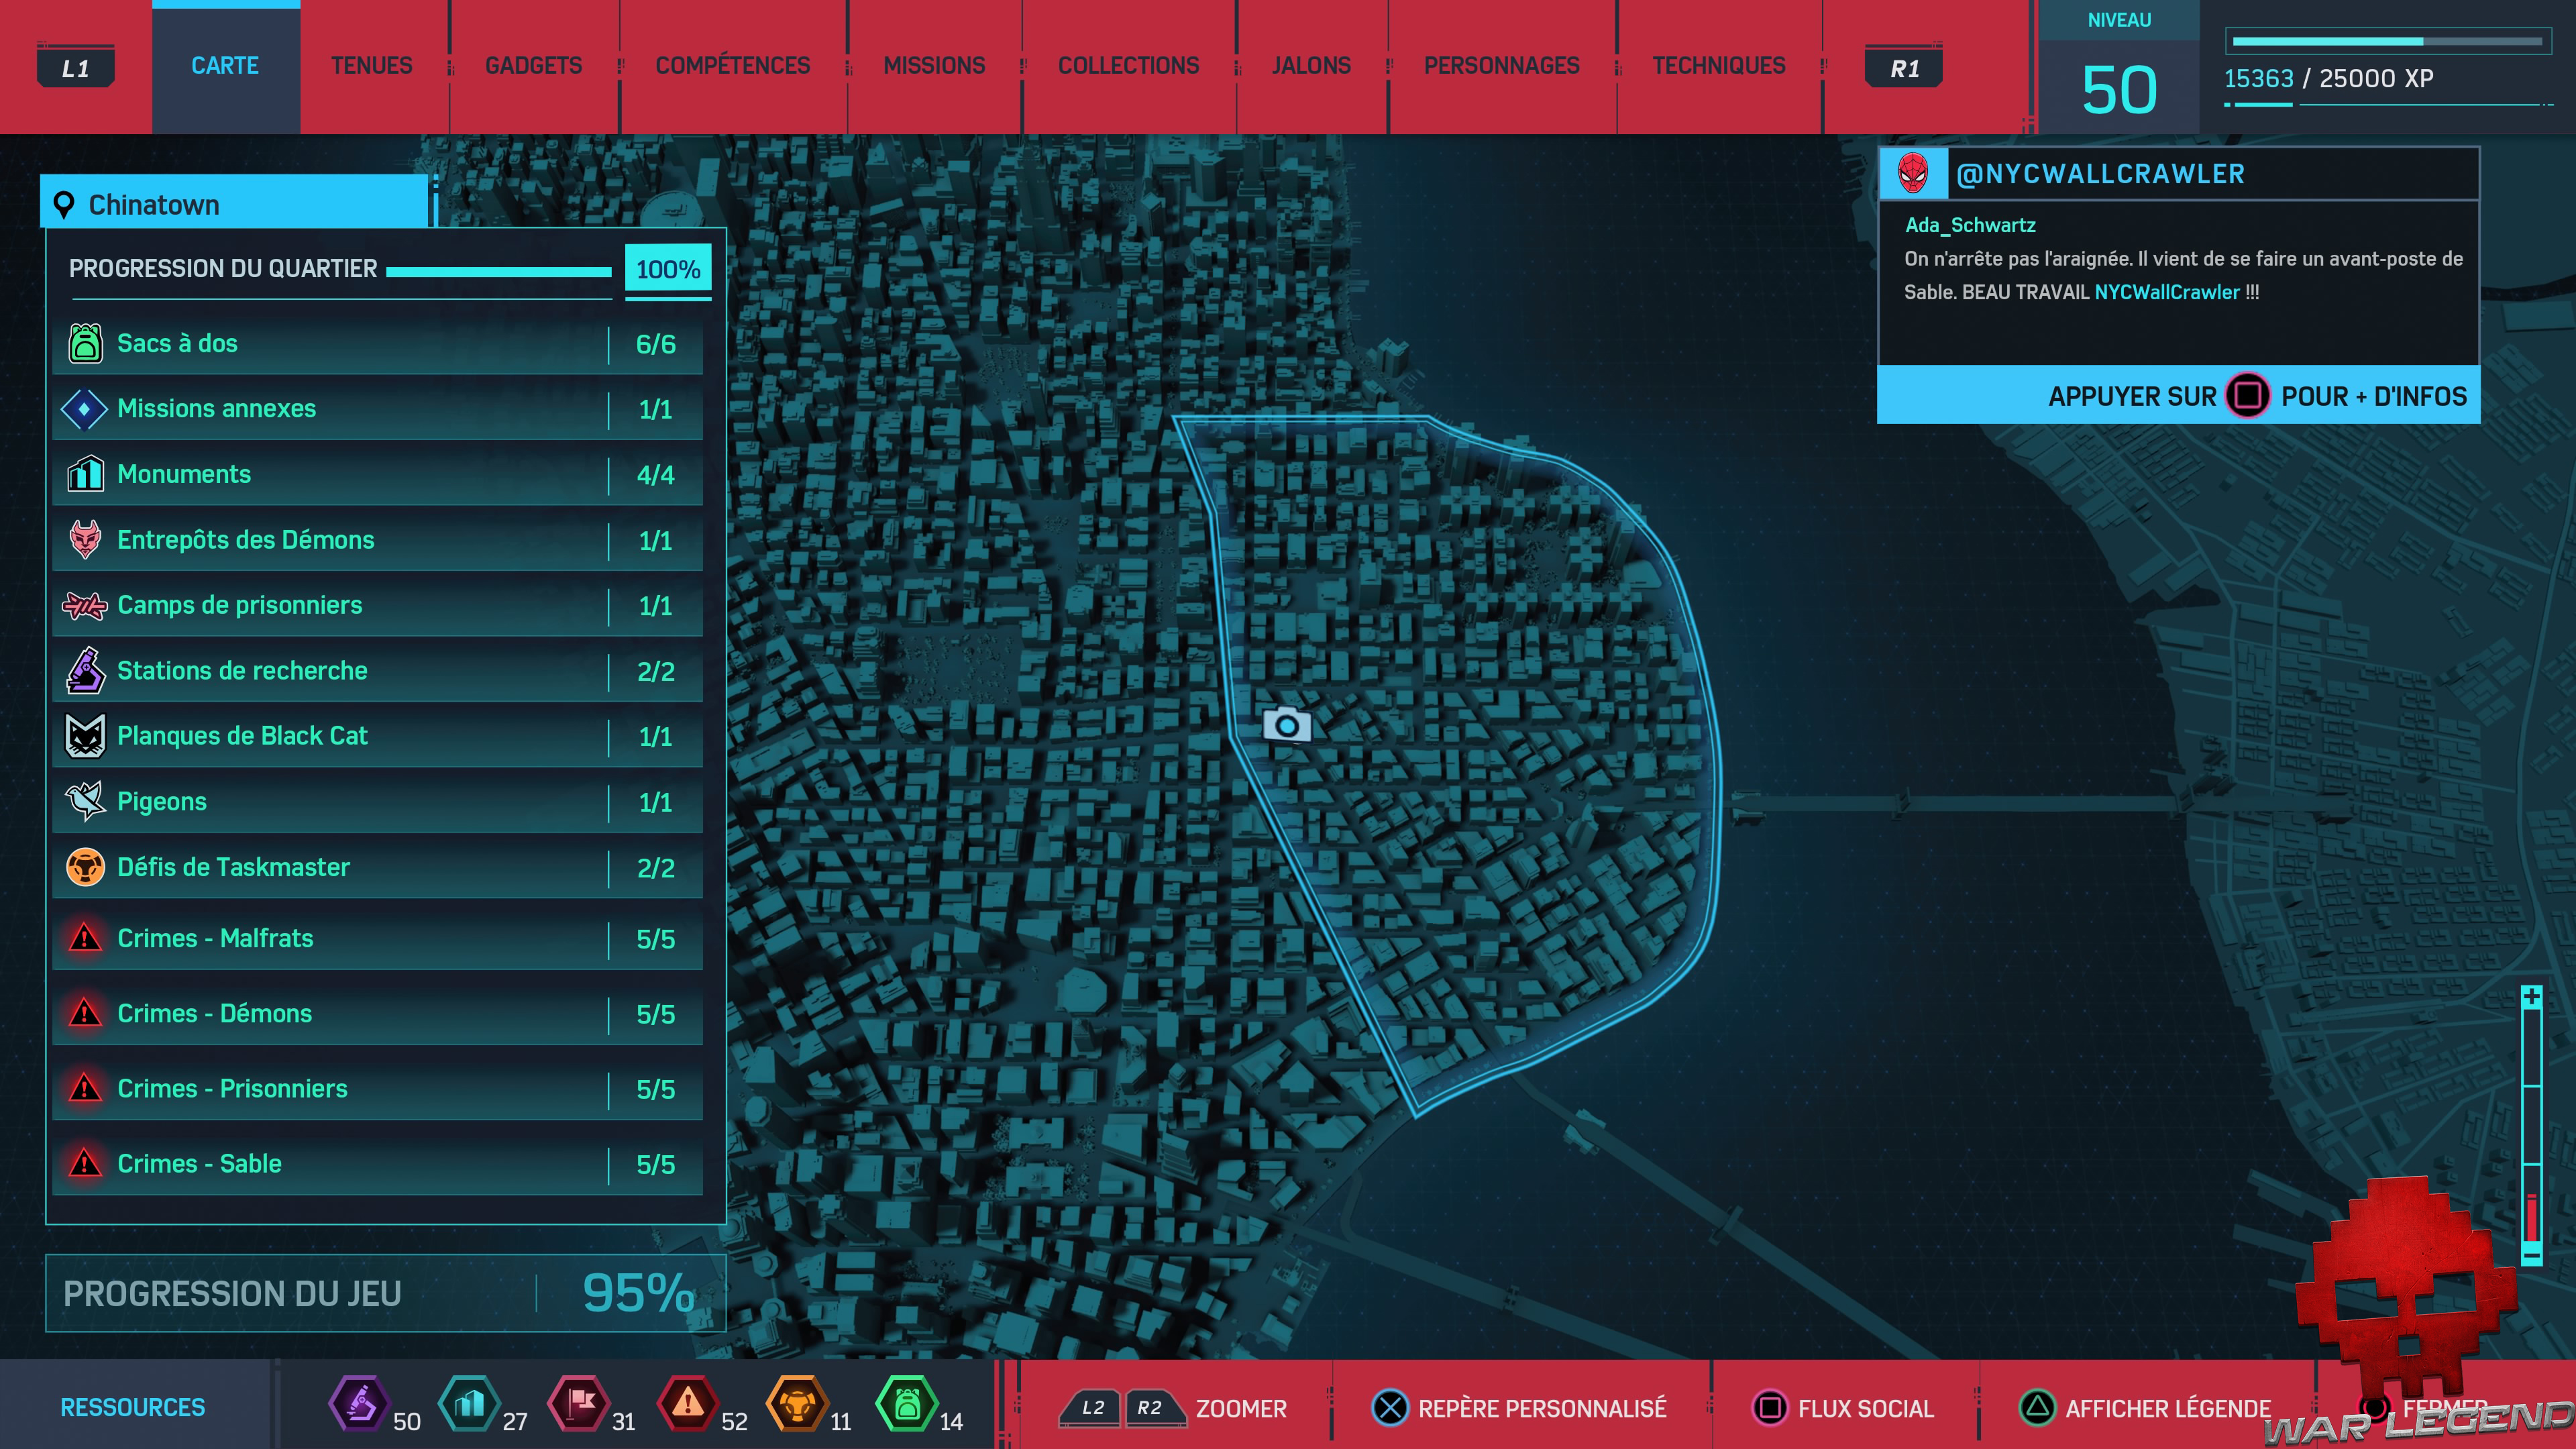Show the map legend with AFFICHER LÉGENDE

[x=2146, y=1408]
